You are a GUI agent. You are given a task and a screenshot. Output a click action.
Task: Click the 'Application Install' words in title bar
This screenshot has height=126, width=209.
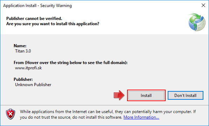pyautogui.click(x=20, y=6)
